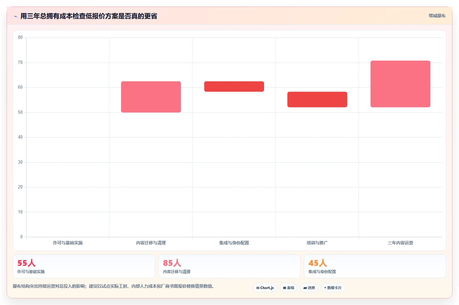Image resolution: width=459 pixels, height=305 pixels.
Task: Select the 集成与身份配置 waterfall bar
Action: coord(234,86)
